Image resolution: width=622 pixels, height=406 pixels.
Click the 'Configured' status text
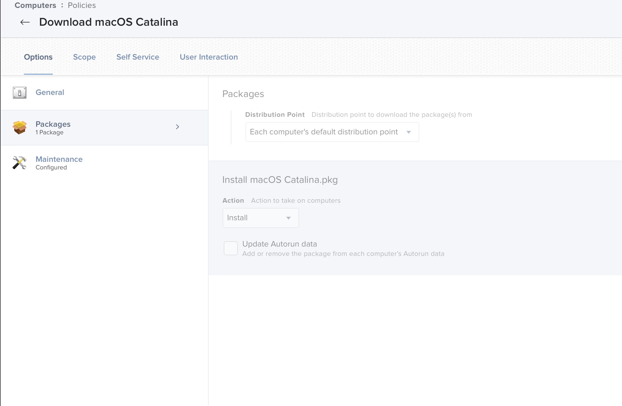(x=51, y=167)
